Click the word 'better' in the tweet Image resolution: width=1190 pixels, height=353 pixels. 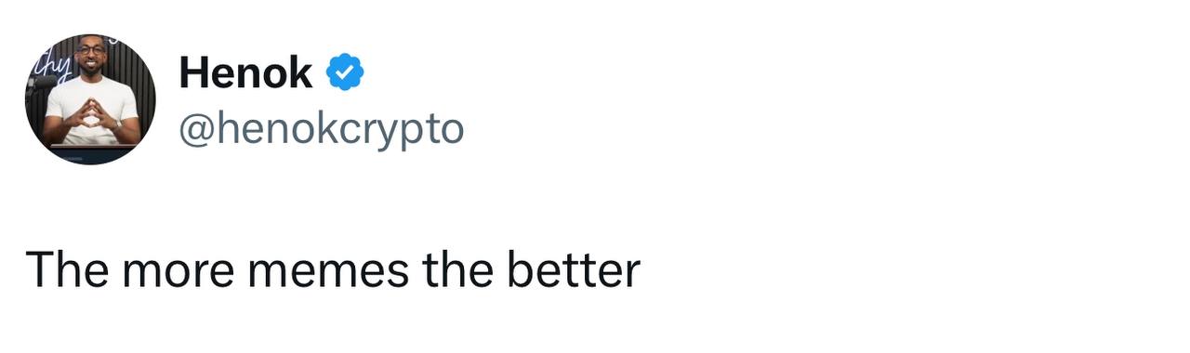[x=574, y=270]
